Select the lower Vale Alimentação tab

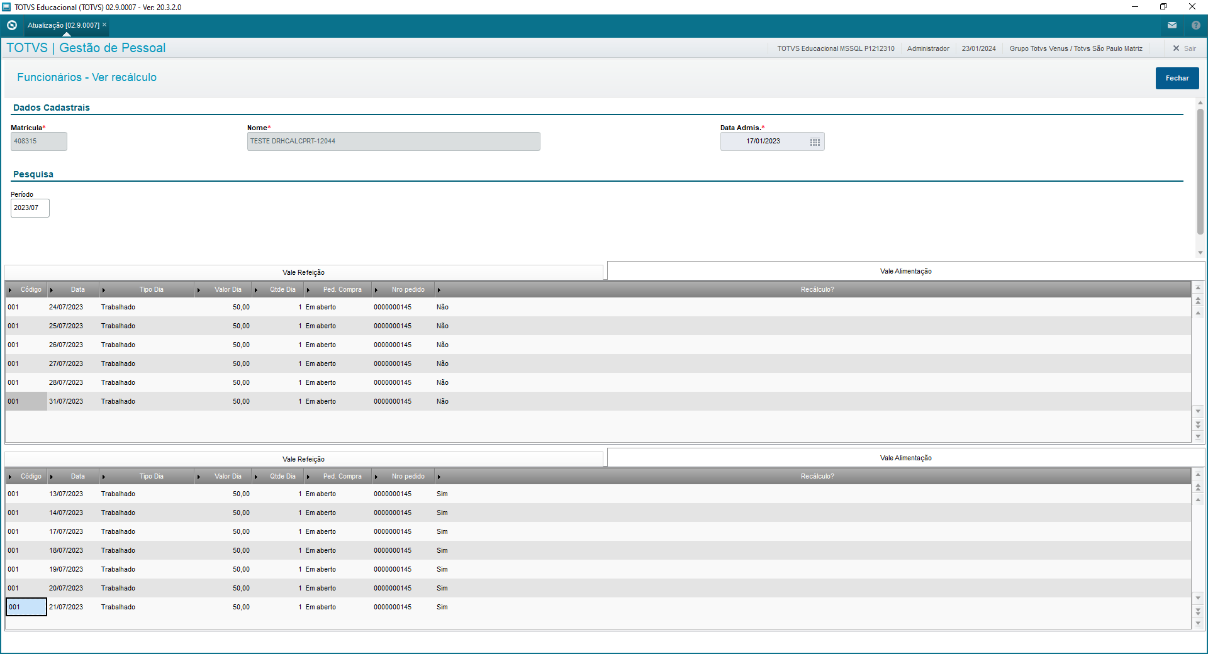906,458
